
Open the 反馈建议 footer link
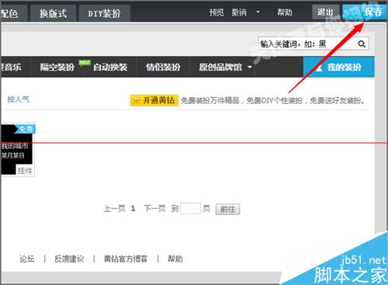(69, 259)
